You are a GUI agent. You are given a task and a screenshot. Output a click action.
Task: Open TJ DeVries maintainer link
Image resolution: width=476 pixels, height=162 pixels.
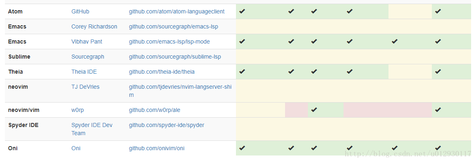pyautogui.click(x=85, y=87)
